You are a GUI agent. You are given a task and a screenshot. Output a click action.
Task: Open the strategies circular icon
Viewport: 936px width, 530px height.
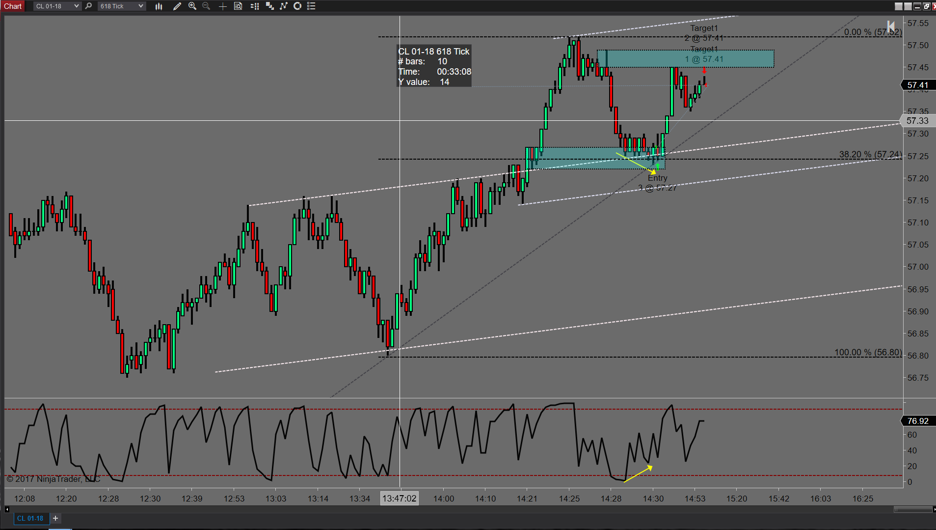tap(297, 6)
